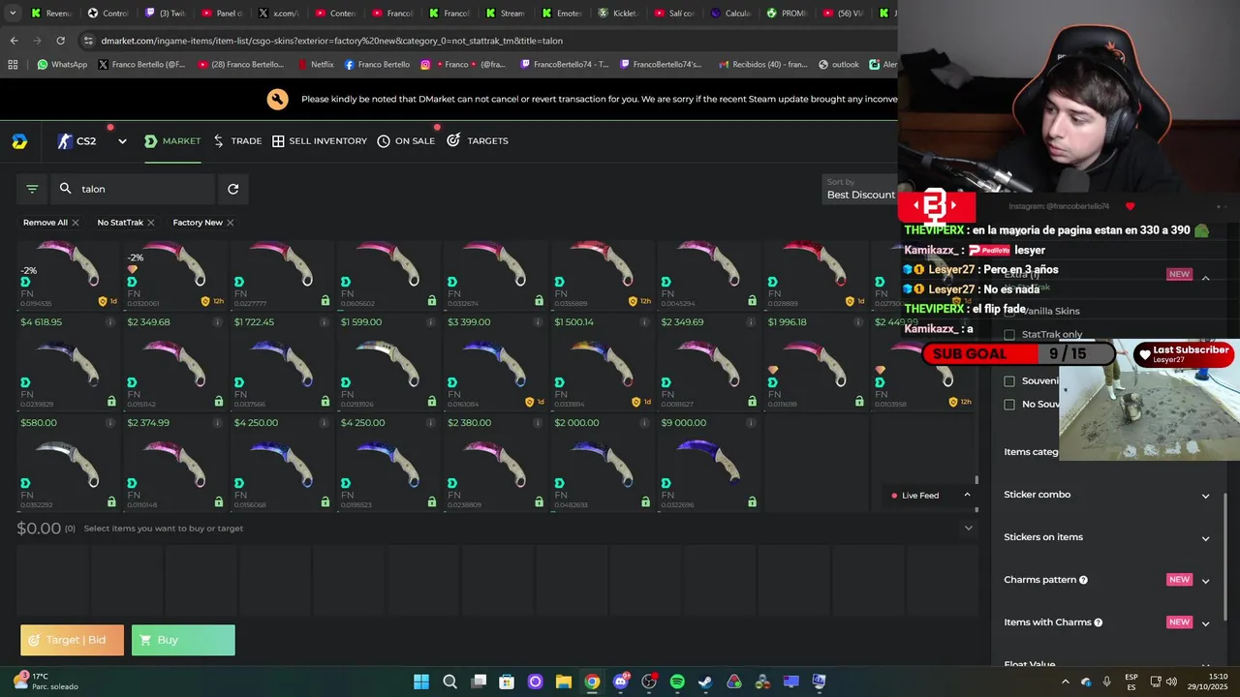The image size is (1240, 697).
Task: Switch to the Stream browser tab
Action: [x=506, y=14]
